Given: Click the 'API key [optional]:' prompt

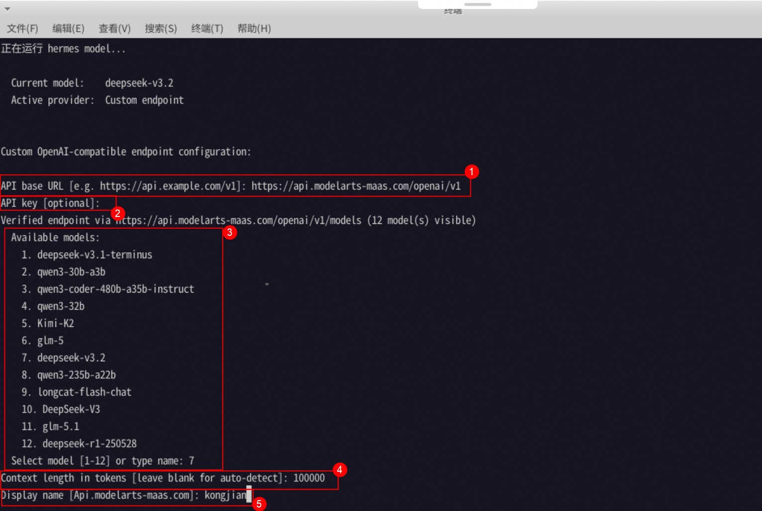Looking at the screenshot, I should (x=50, y=203).
